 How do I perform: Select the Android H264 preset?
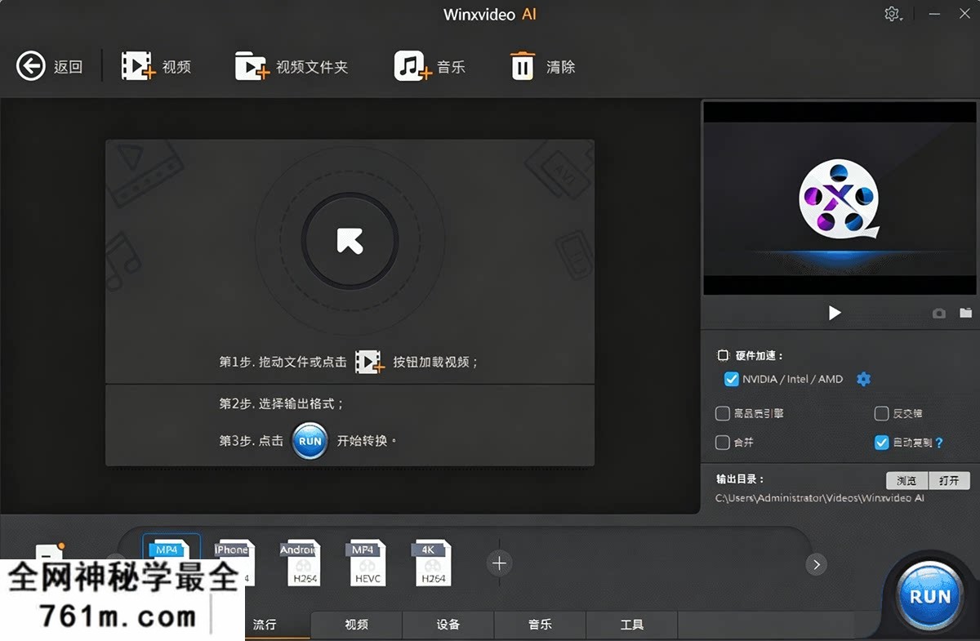pos(300,563)
